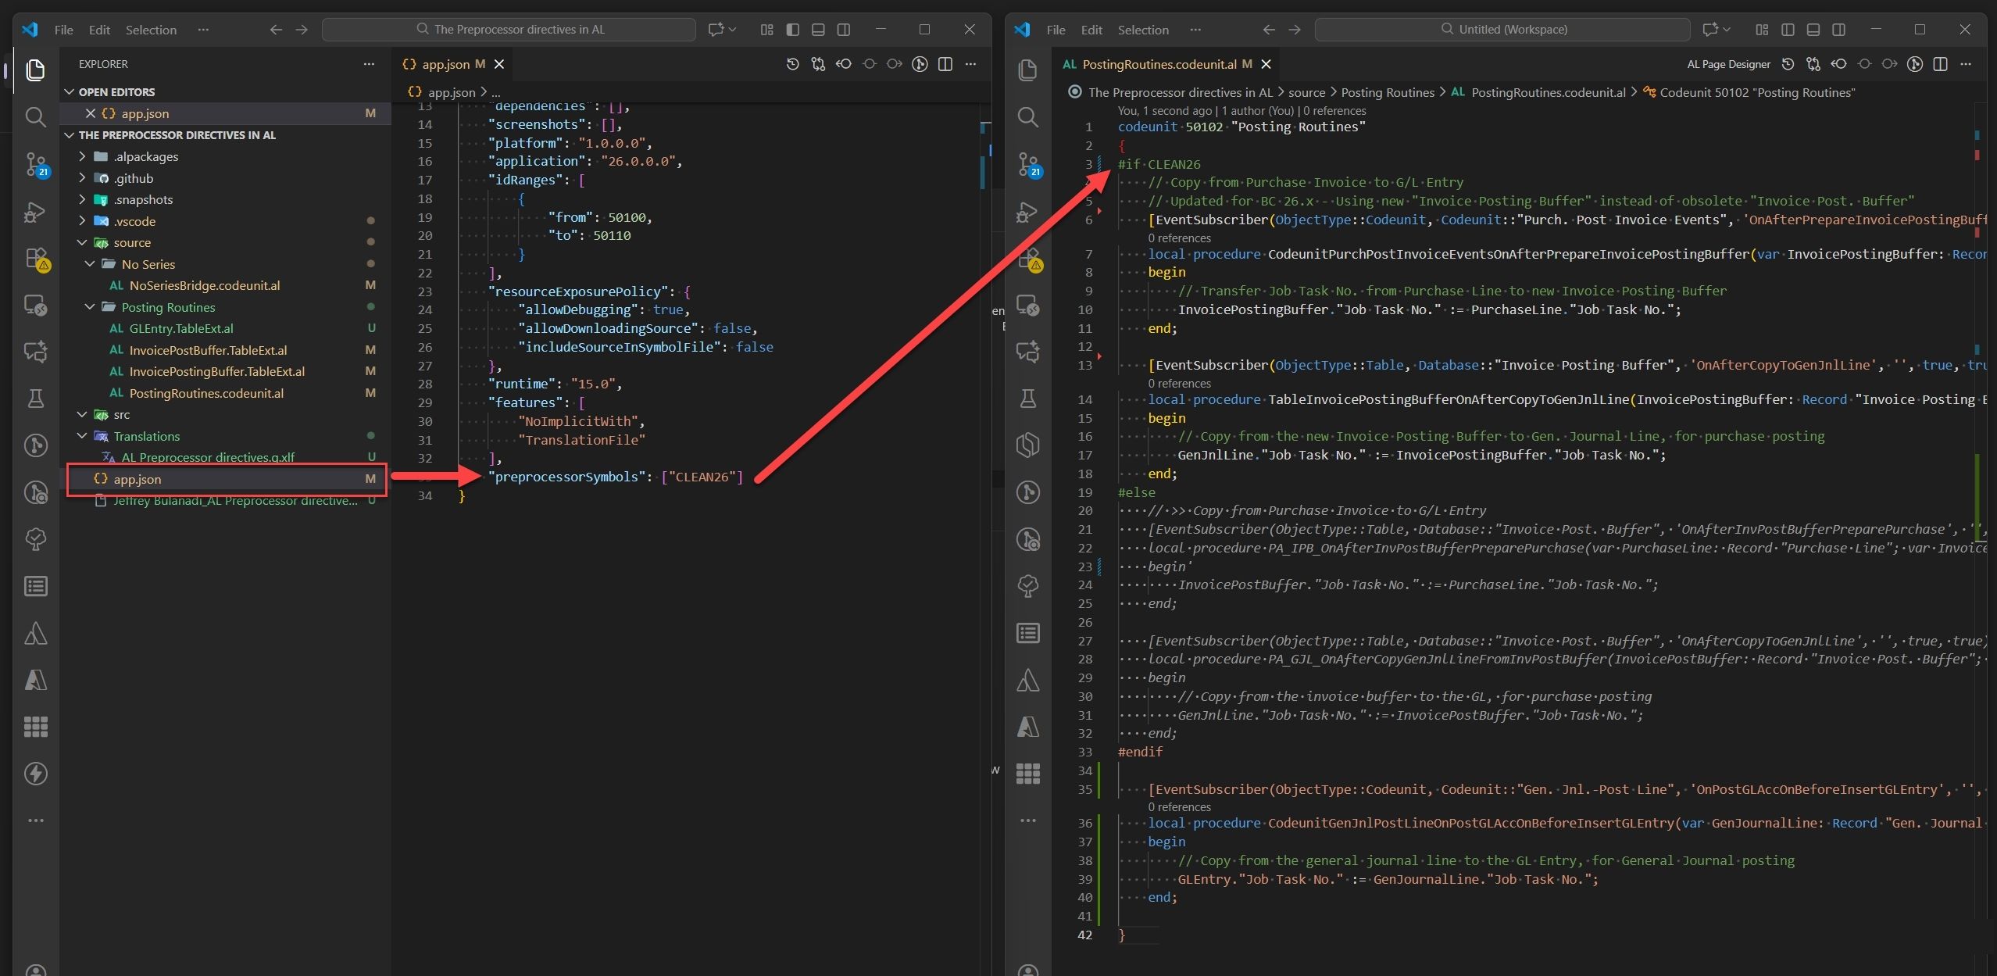Toggle panel layout button in left title bar

tap(818, 30)
